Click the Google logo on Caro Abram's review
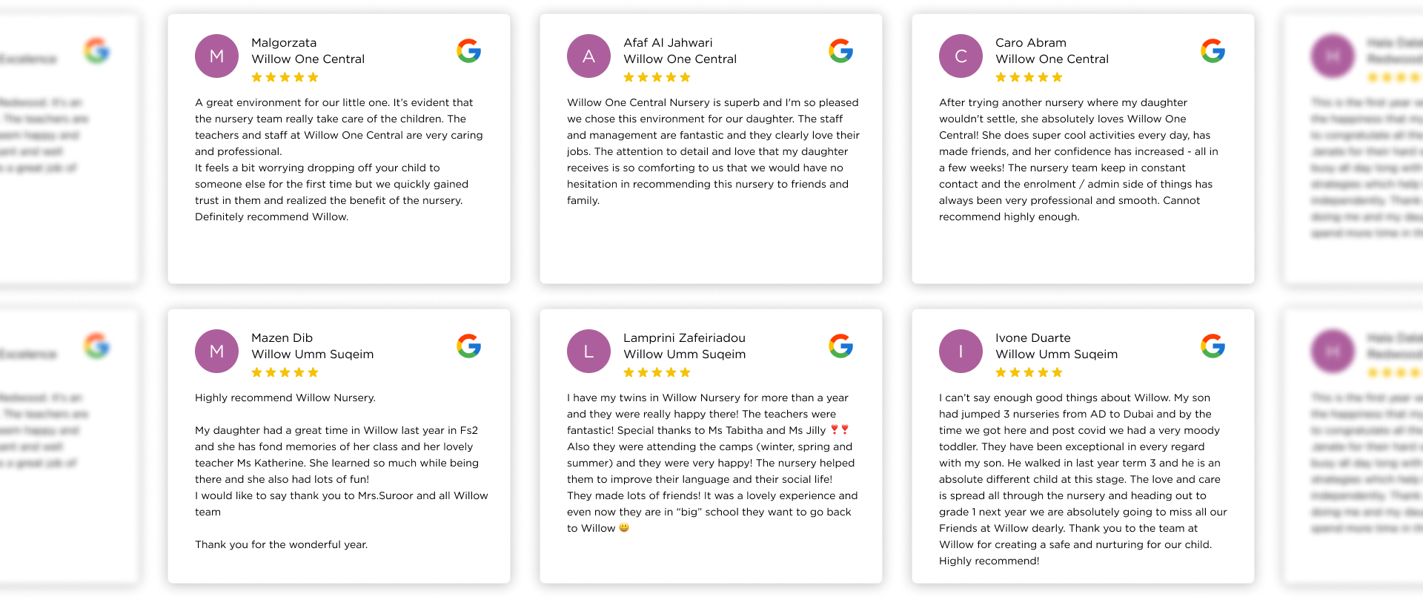The width and height of the screenshot is (1423, 600). (1213, 51)
